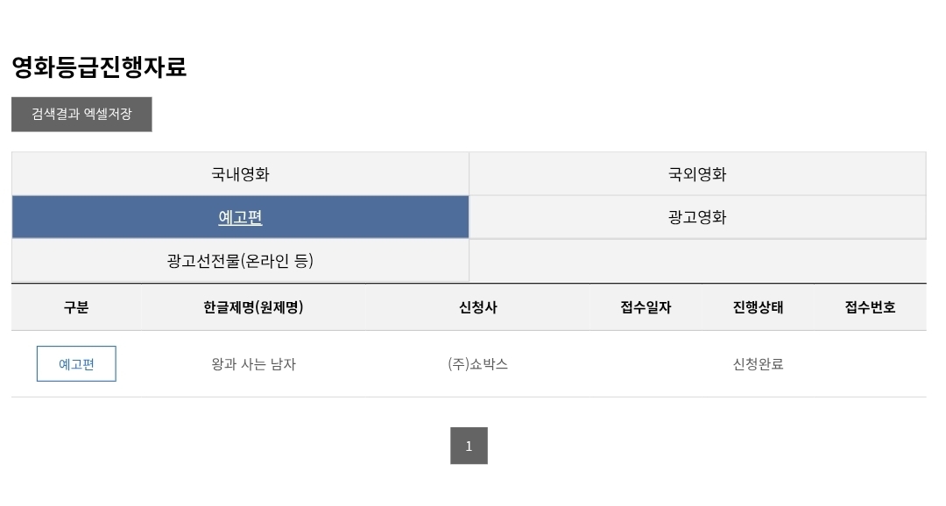The image size is (946, 506).
Task: Click the (주)쇼박스 applicant cell
Action: 477,364
